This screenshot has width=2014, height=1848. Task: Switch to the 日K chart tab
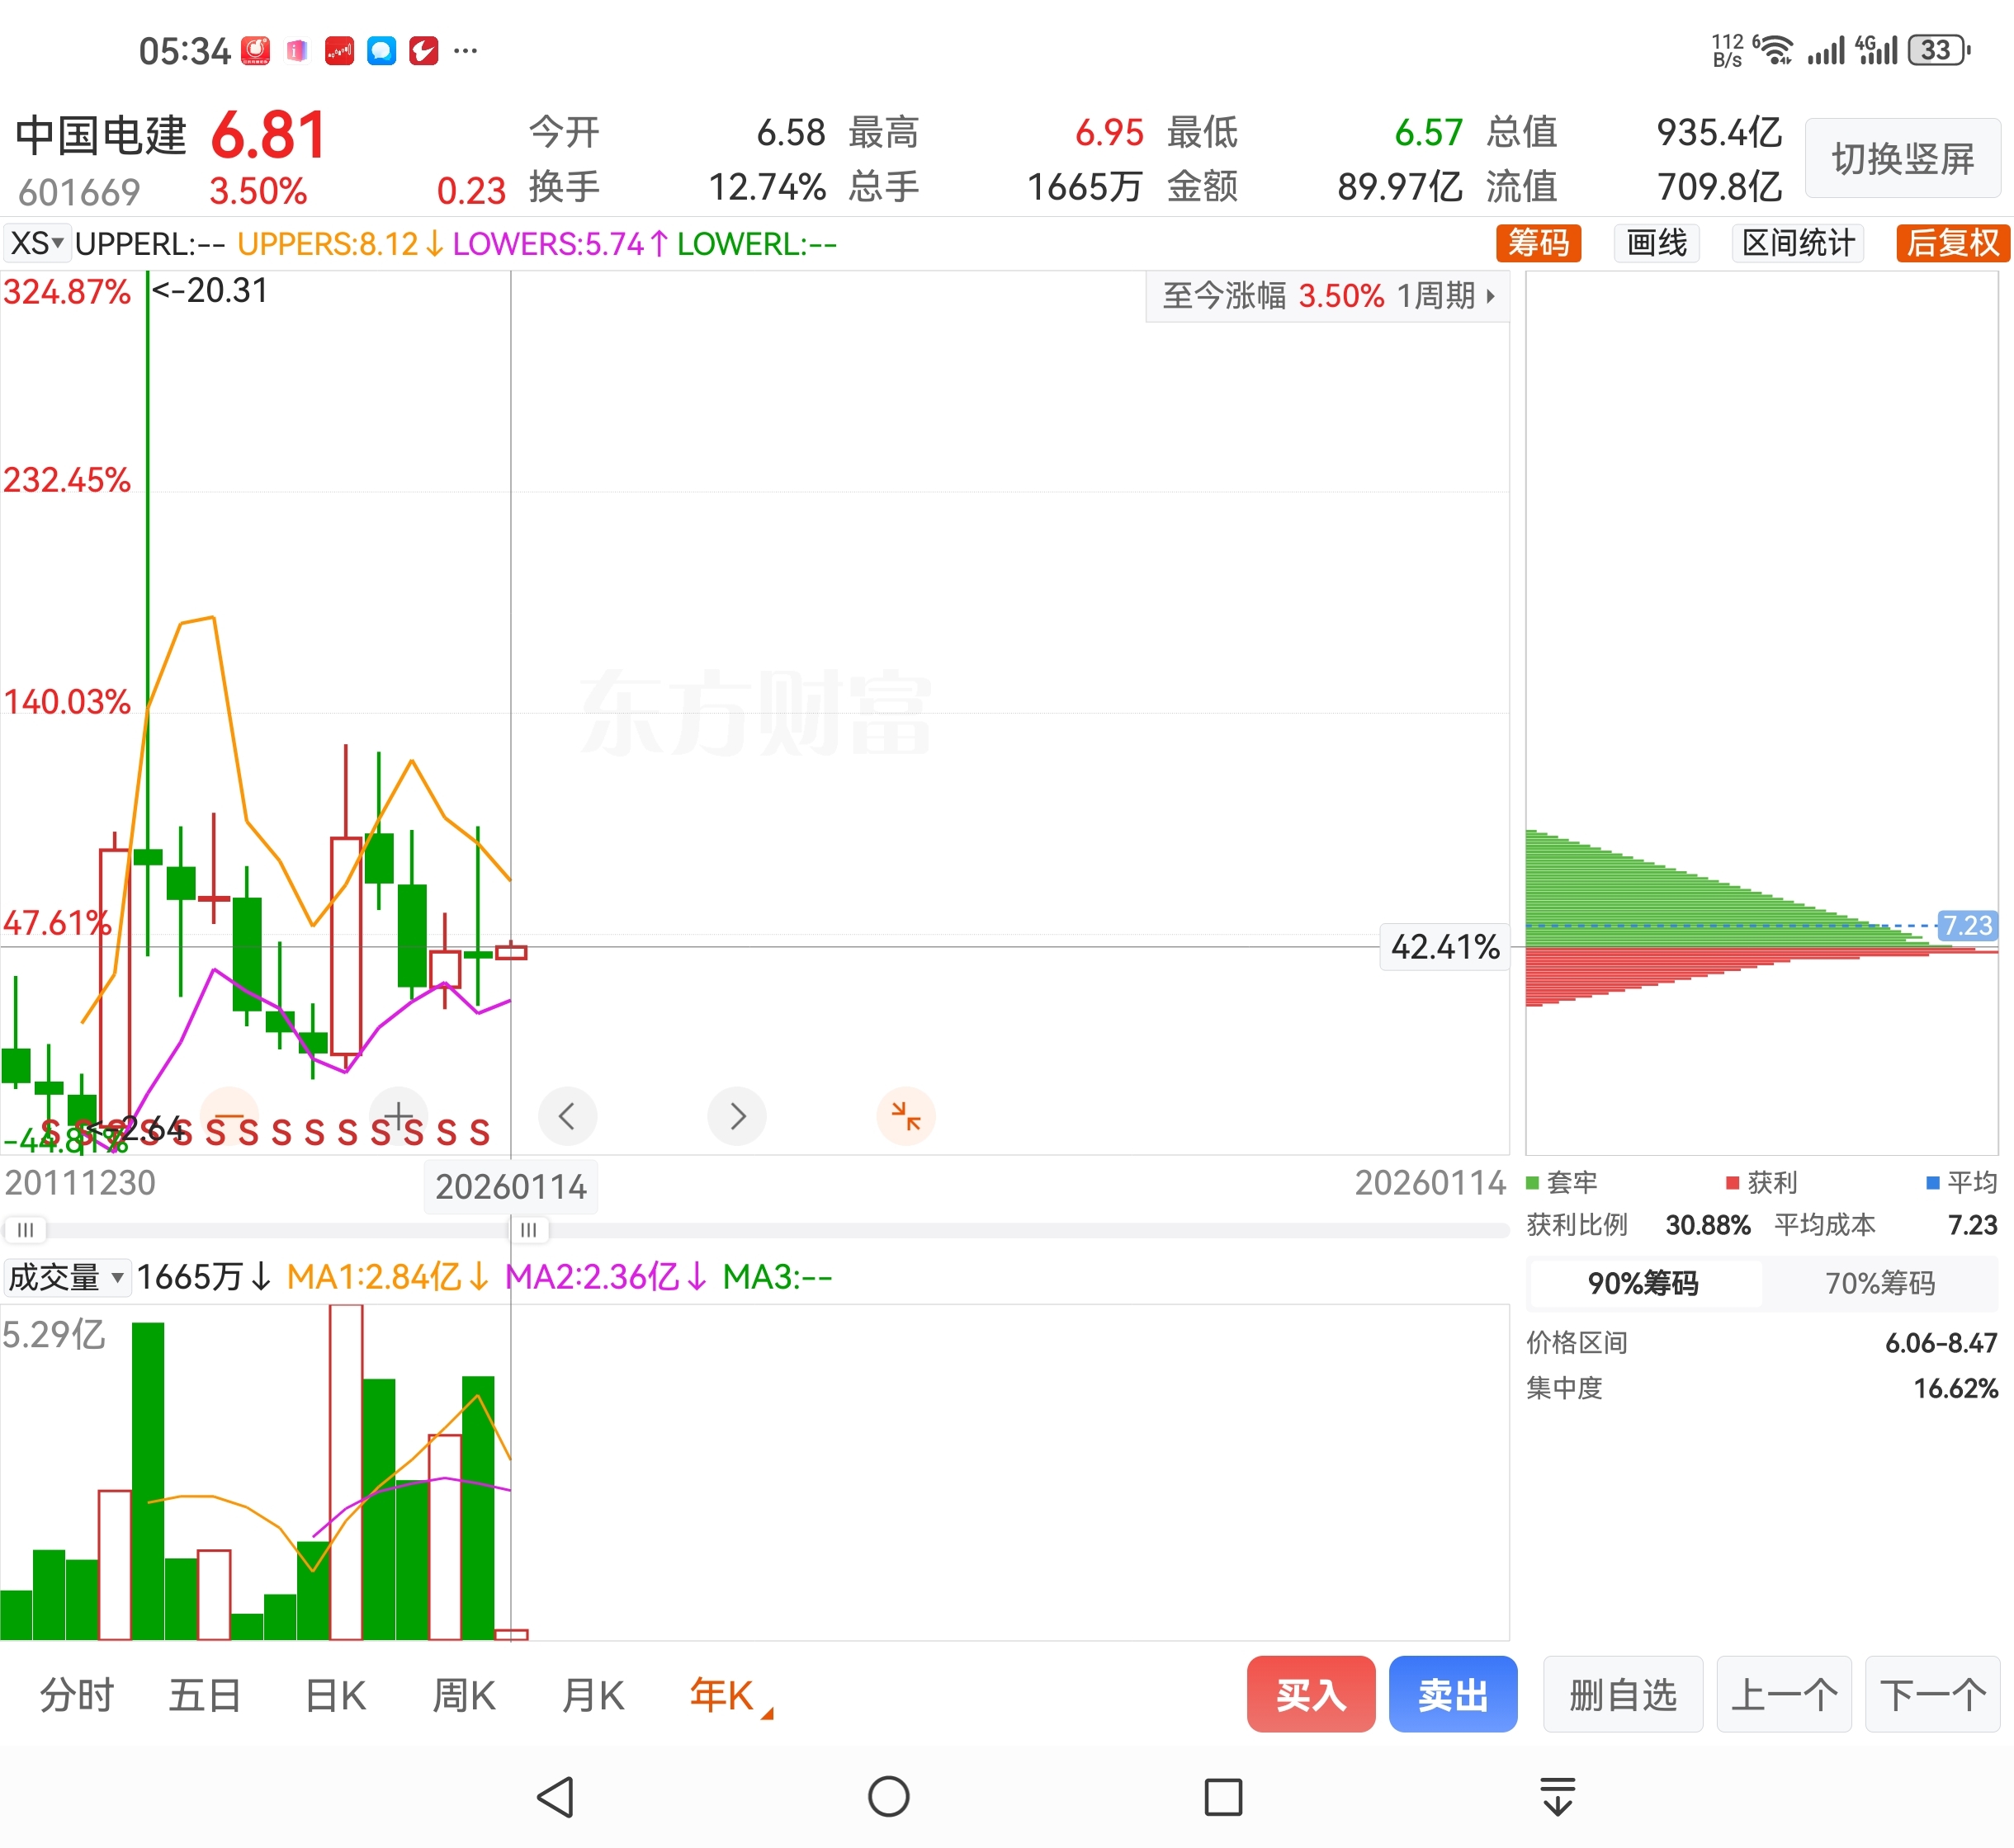335,1695
